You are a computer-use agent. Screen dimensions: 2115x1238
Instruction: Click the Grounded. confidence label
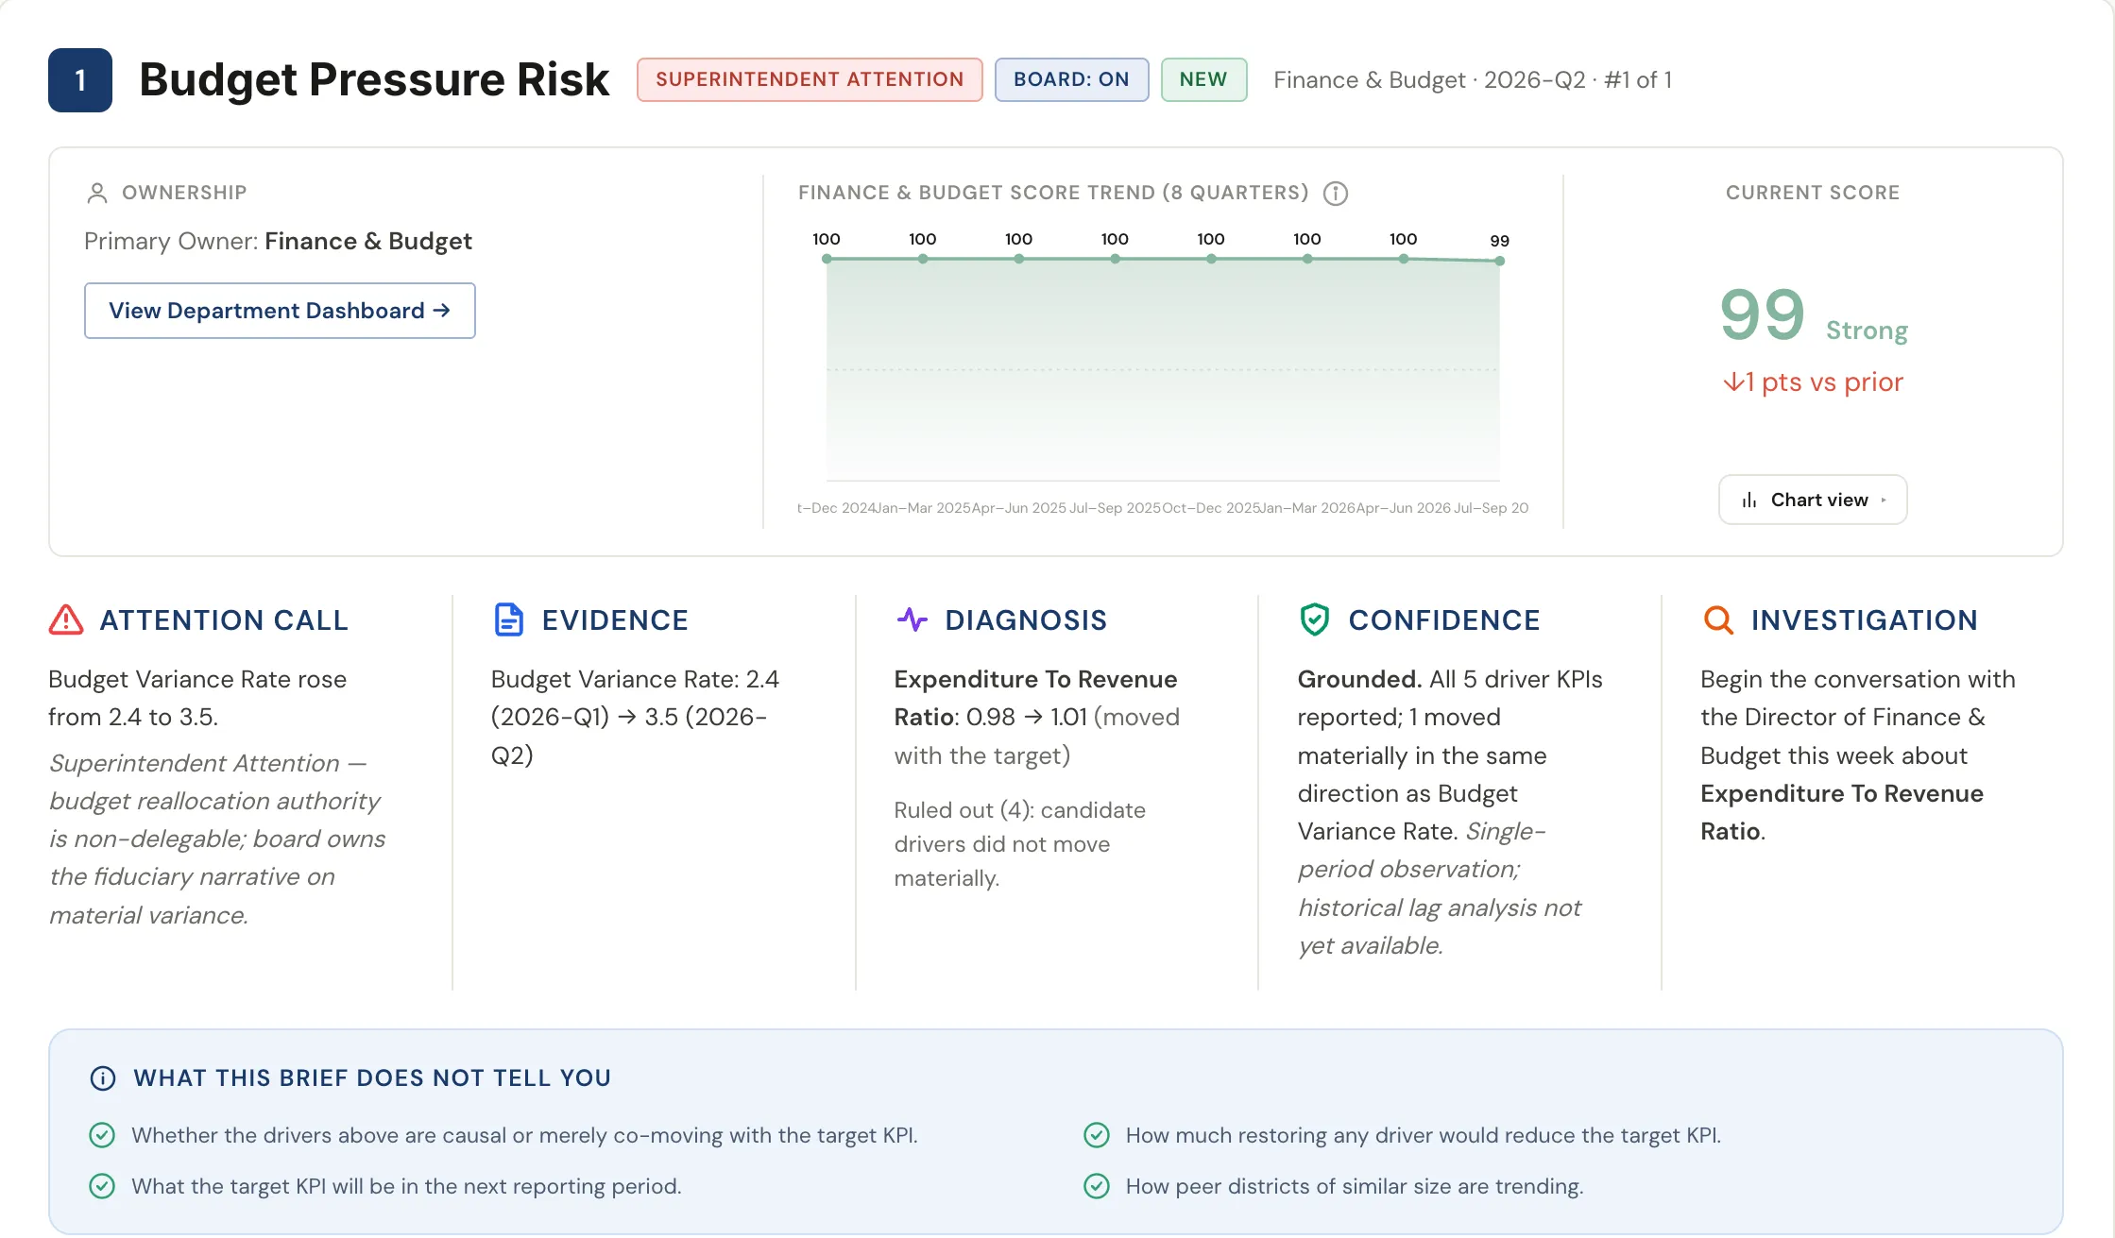click(x=1359, y=679)
